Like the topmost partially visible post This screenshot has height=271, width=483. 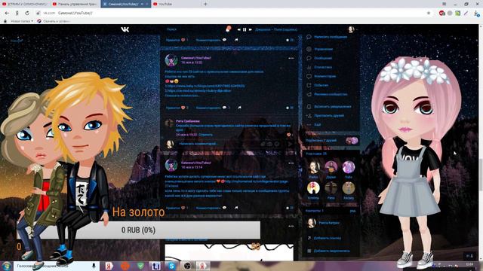[x=177, y=40]
